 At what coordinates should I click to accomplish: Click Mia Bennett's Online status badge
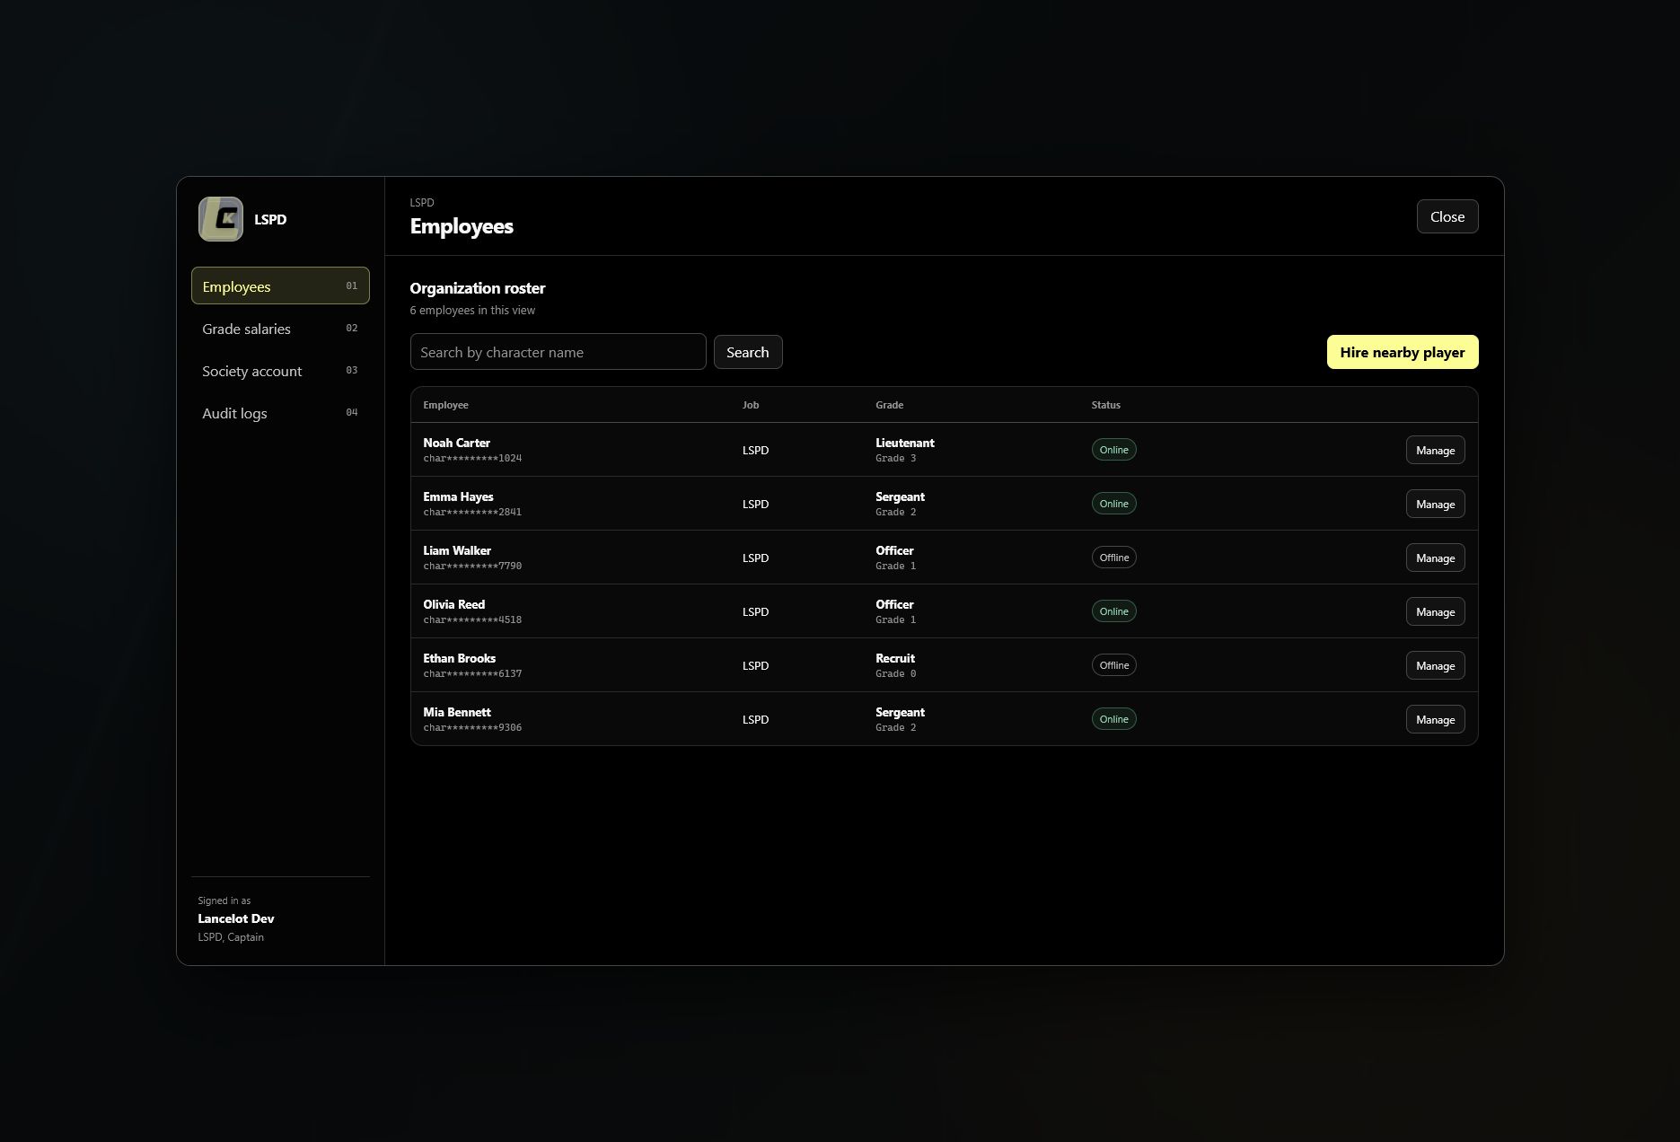tap(1113, 719)
